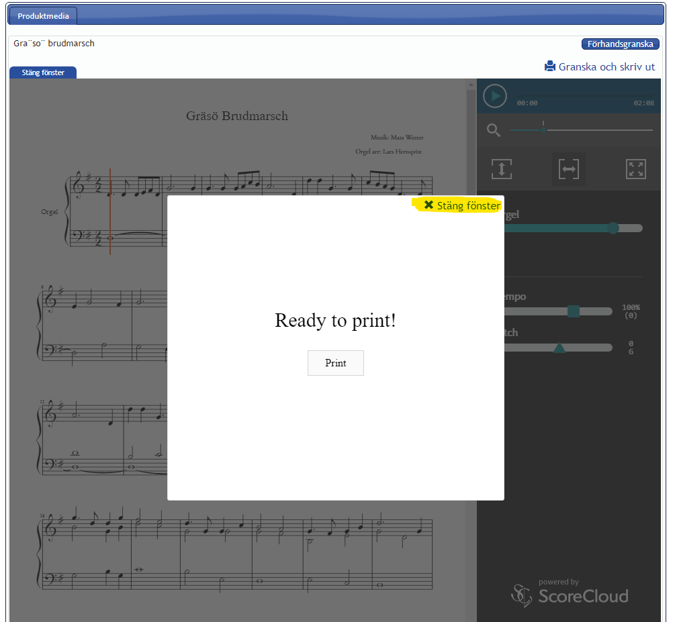Close the print dialog via Stäng fönster
The width and height of the screenshot is (677, 622).
(x=461, y=205)
